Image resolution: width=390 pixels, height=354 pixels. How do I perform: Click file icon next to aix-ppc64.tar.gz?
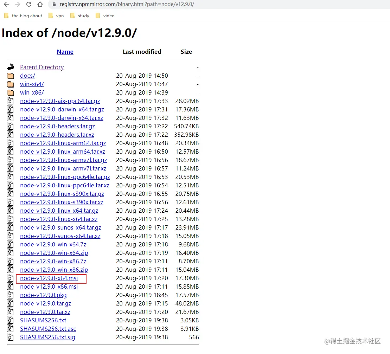(x=10, y=101)
